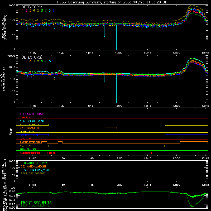Select the NON_SOLAR_EVENT pulse in flags plot
The height and width of the screenshot is (211, 211).
(x=53, y=121)
